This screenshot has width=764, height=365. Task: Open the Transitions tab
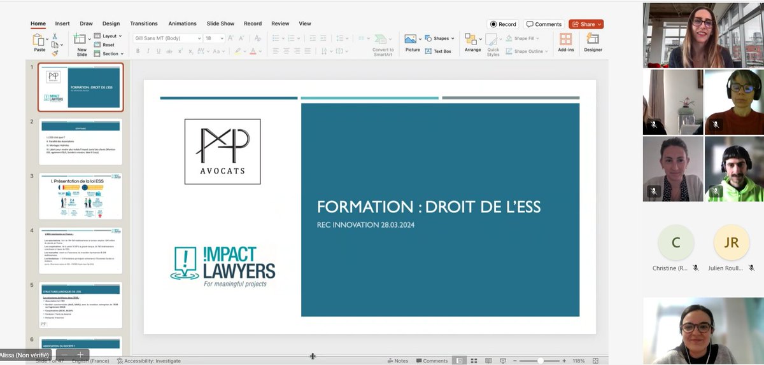(144, 24)
